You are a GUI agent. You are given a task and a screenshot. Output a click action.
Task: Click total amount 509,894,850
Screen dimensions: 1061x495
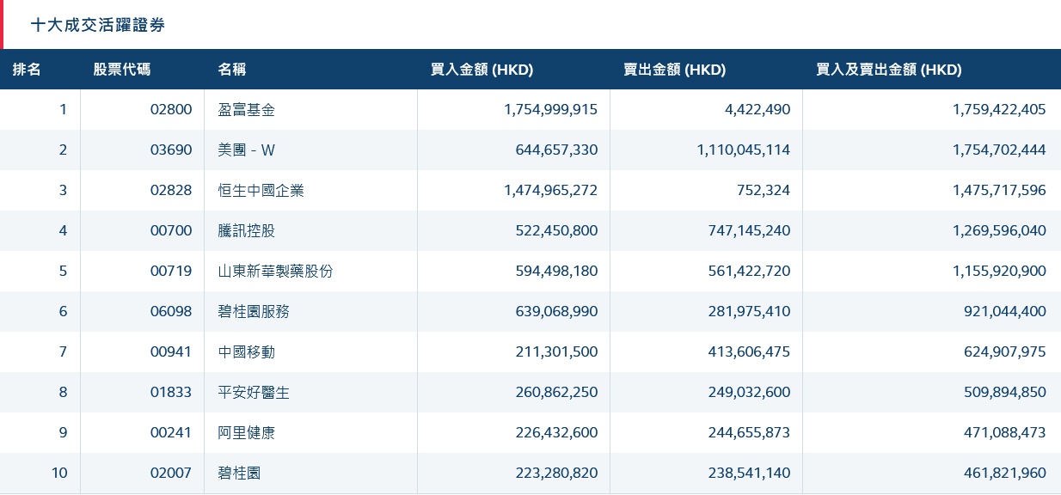[x=1005, y=393]
